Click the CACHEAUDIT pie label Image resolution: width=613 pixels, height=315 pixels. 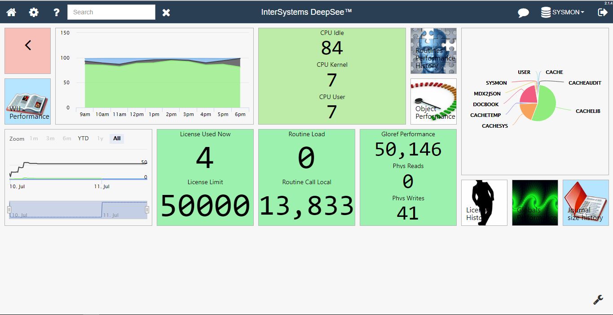coord(585,83)
